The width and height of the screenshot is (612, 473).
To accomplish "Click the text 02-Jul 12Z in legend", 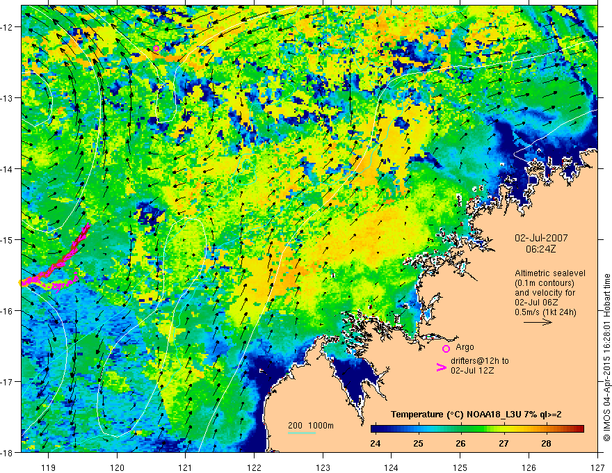I will [472, 371].
